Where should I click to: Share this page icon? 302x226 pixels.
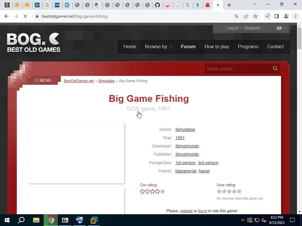coord(246,16)
